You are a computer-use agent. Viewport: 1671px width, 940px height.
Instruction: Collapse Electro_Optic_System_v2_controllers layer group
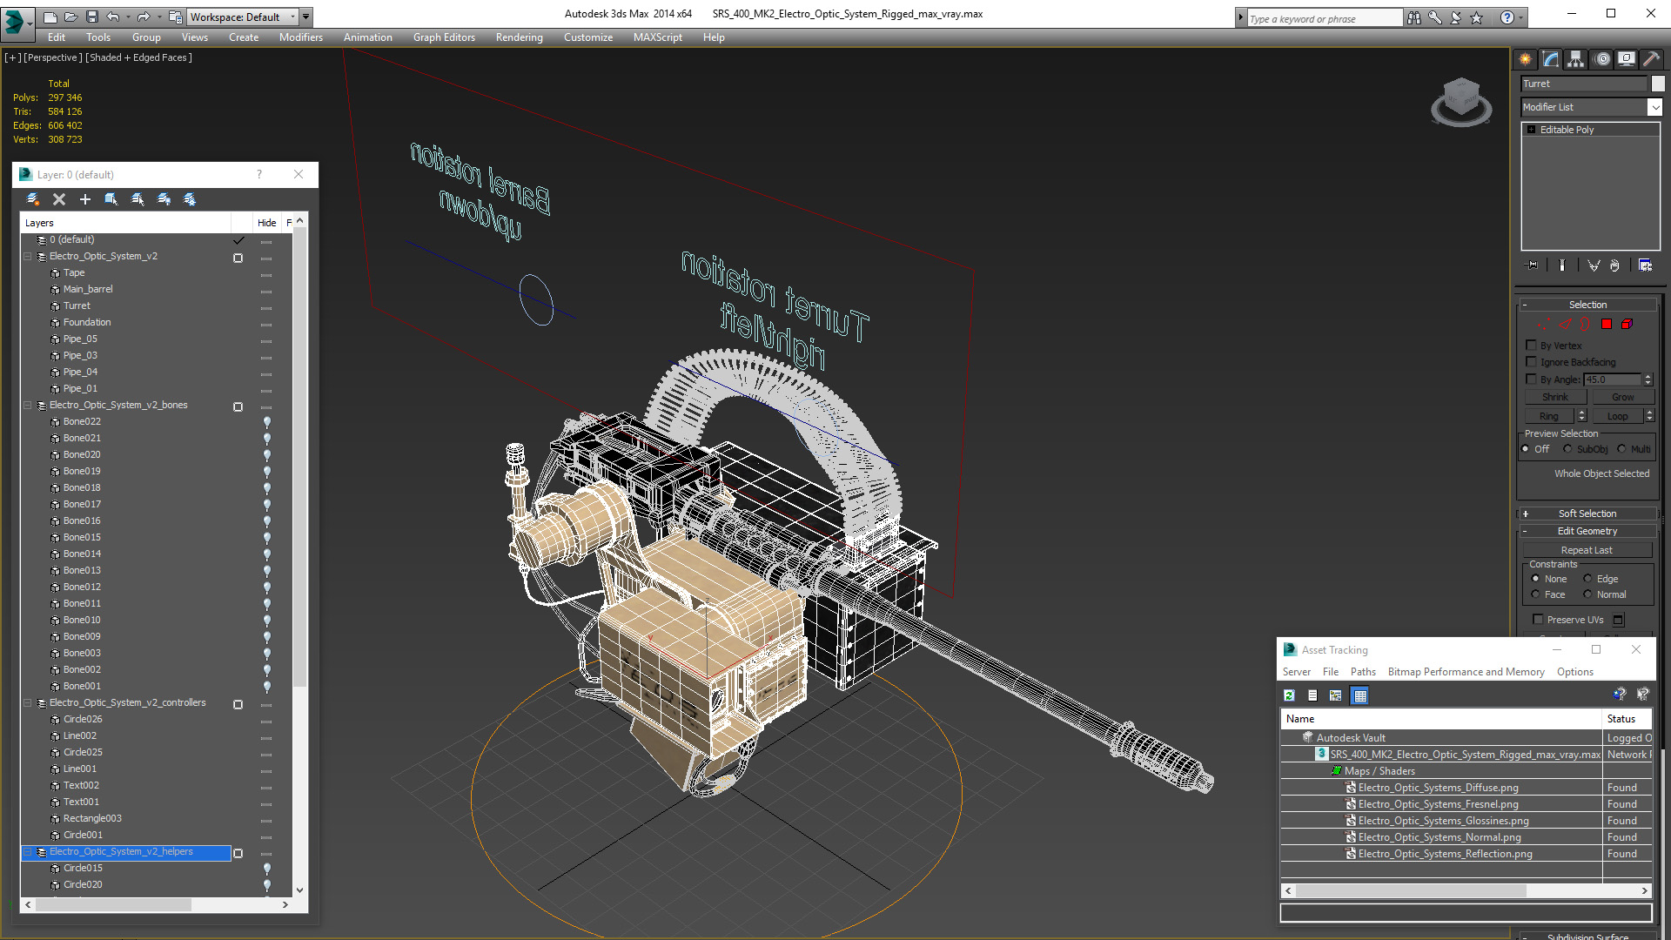tap(28, 703)
